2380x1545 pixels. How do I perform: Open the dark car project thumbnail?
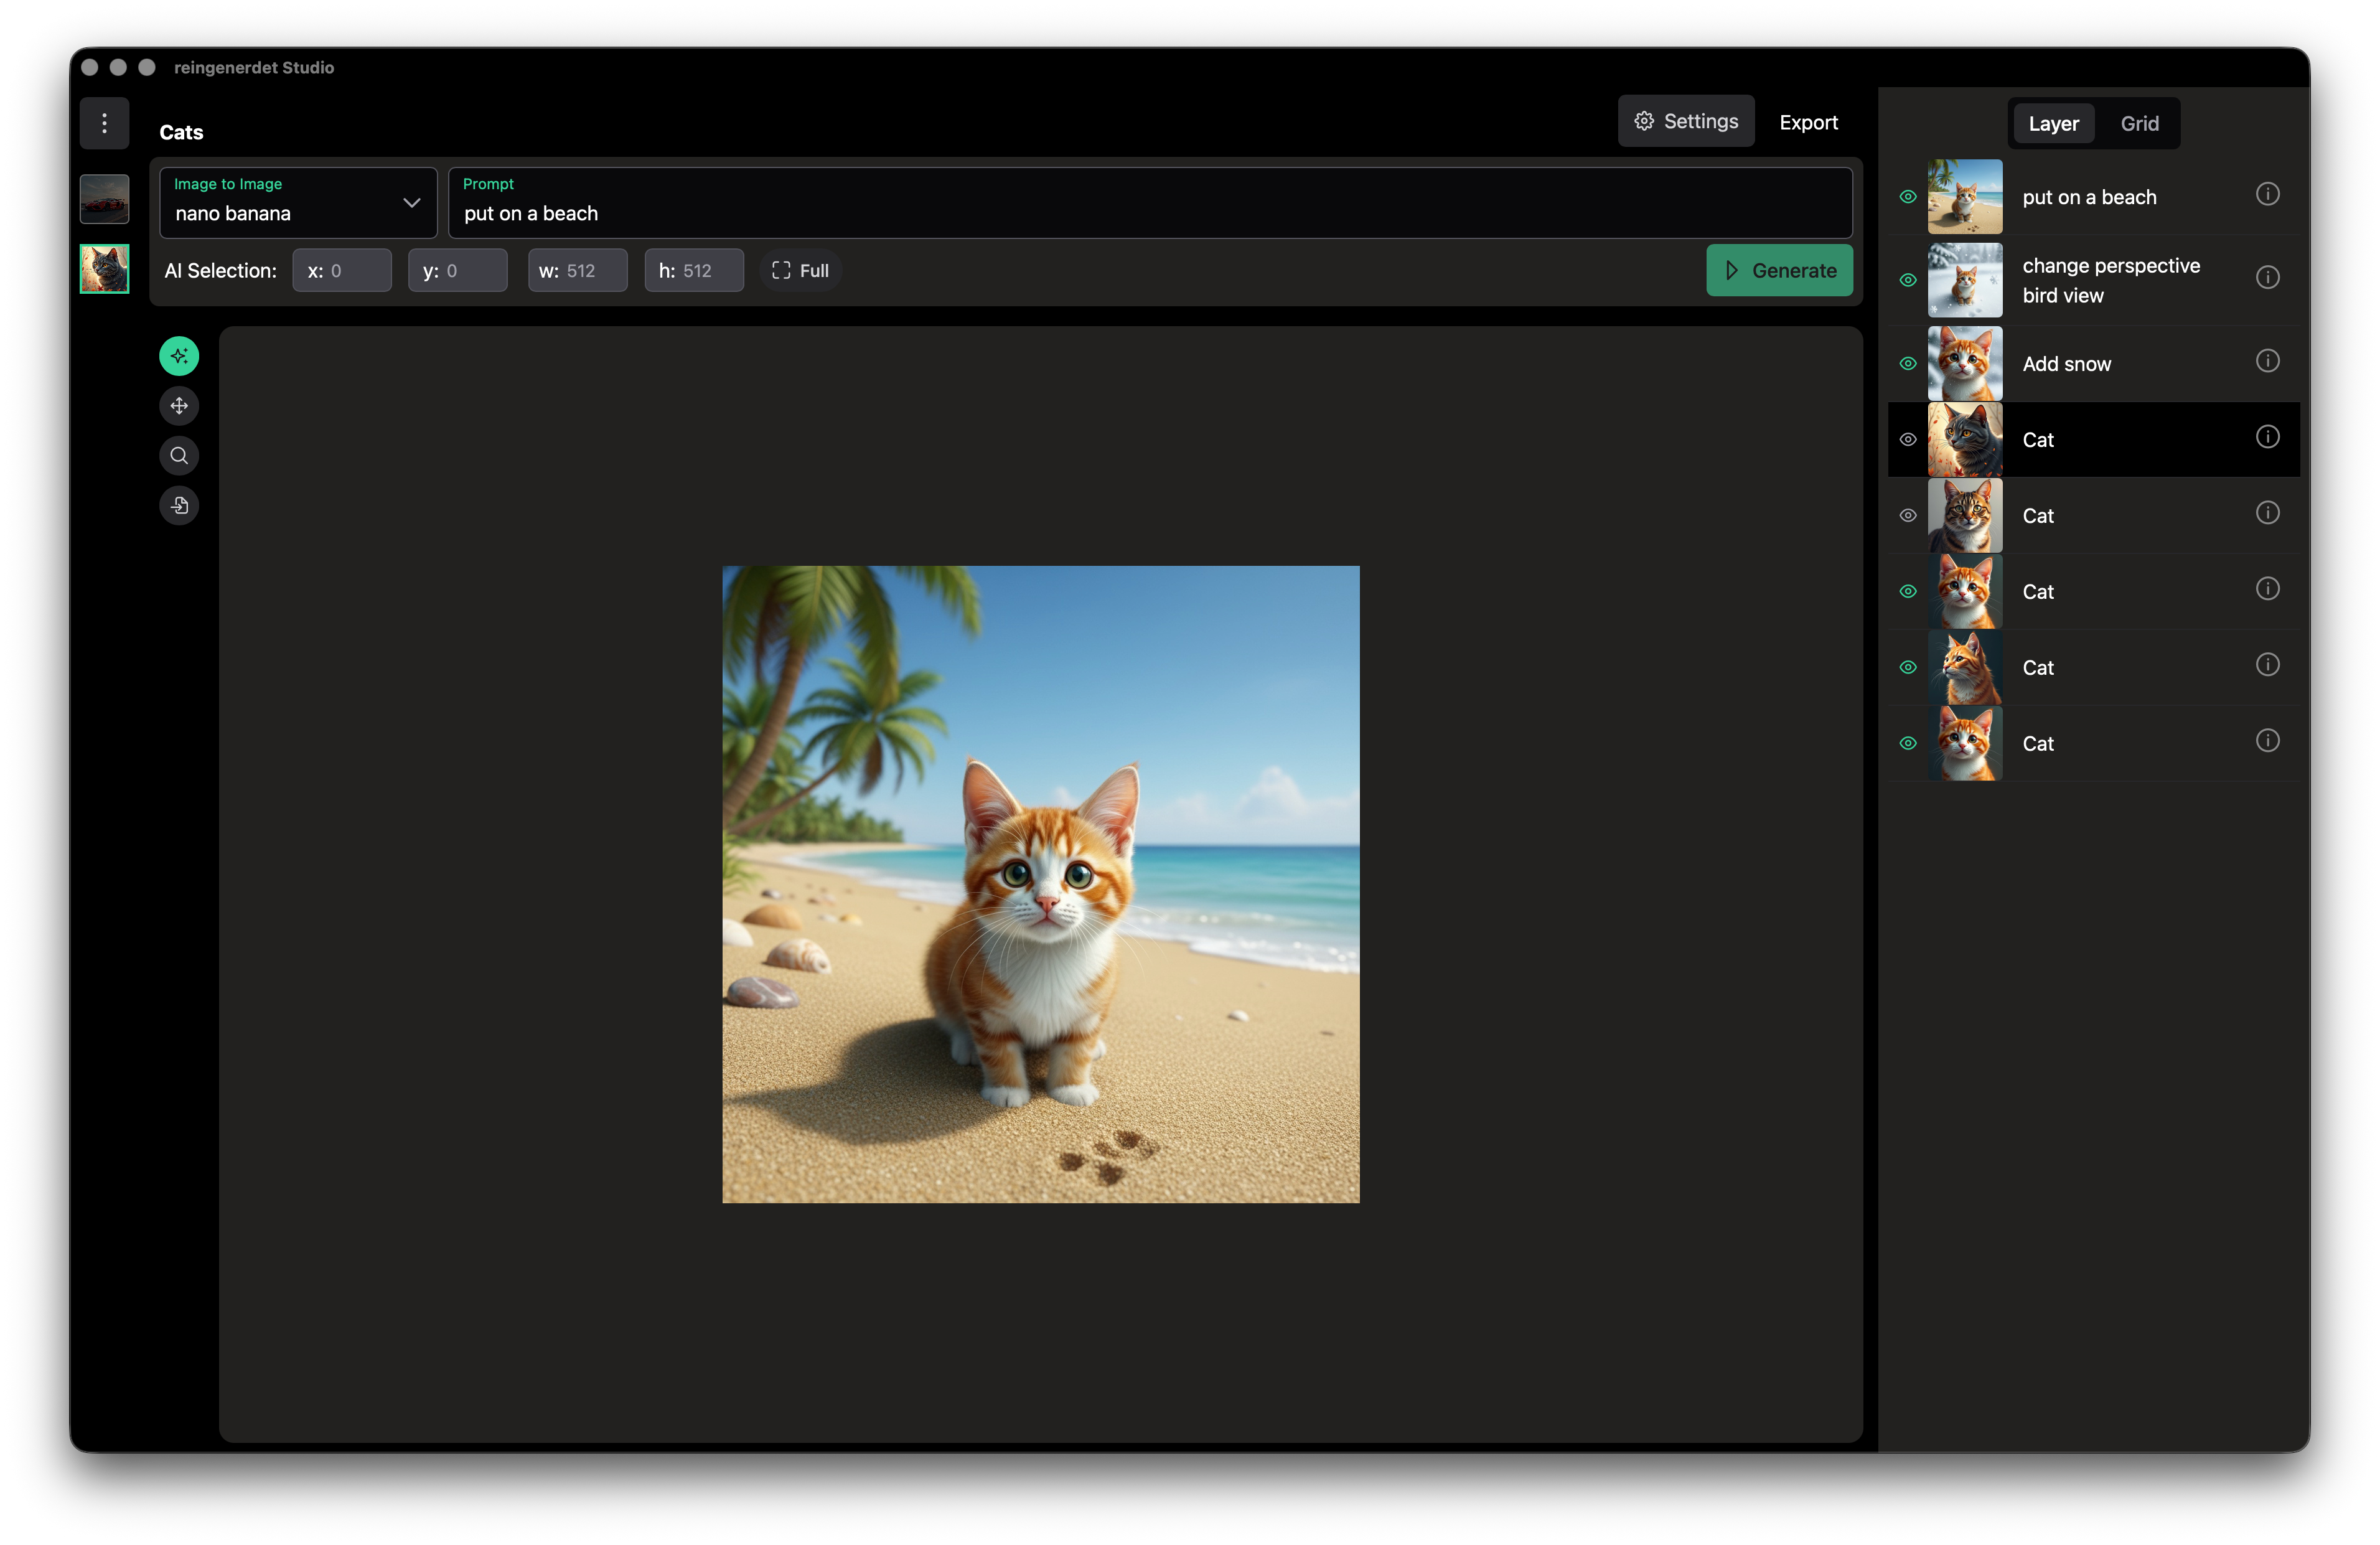(x=104, y=199)
